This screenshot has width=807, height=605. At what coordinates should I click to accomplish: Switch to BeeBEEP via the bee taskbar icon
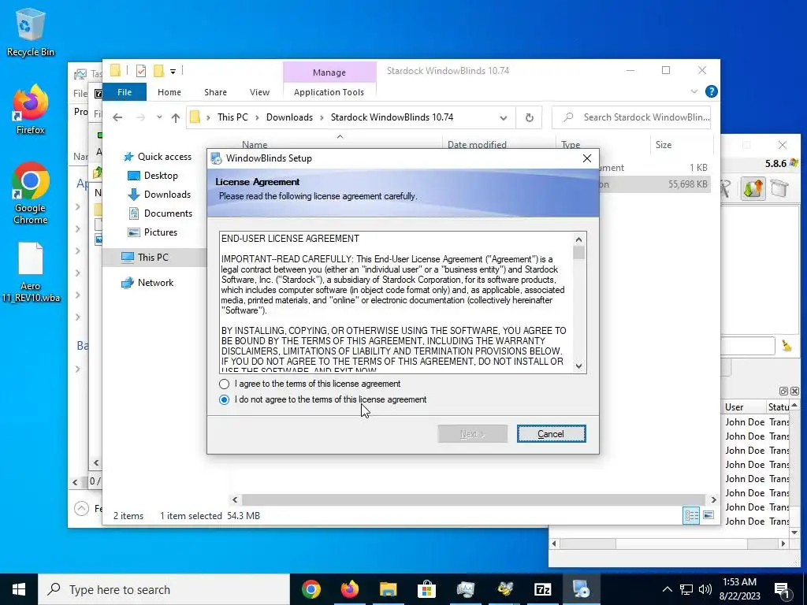coord(504,589)
